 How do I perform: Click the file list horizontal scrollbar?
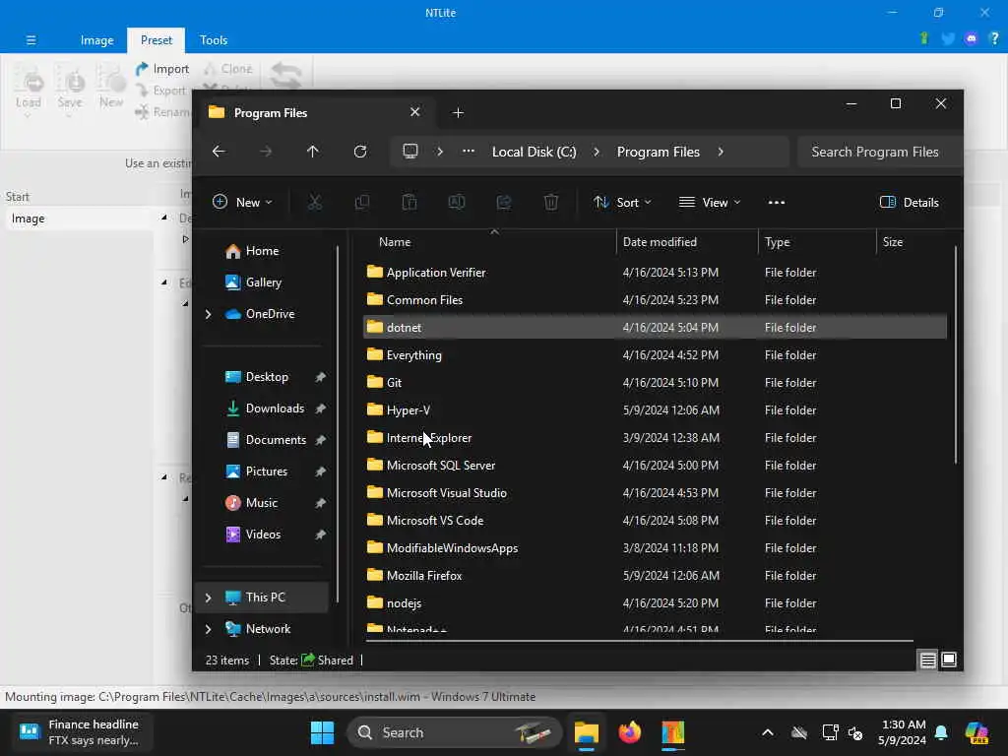(x=640, y=641)
